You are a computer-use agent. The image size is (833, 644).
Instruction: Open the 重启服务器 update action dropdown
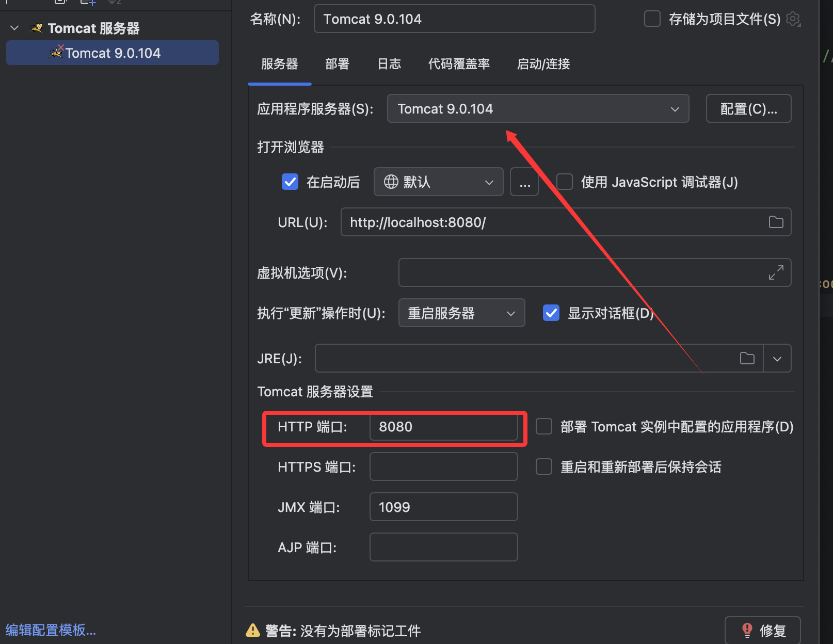[461, 313]
